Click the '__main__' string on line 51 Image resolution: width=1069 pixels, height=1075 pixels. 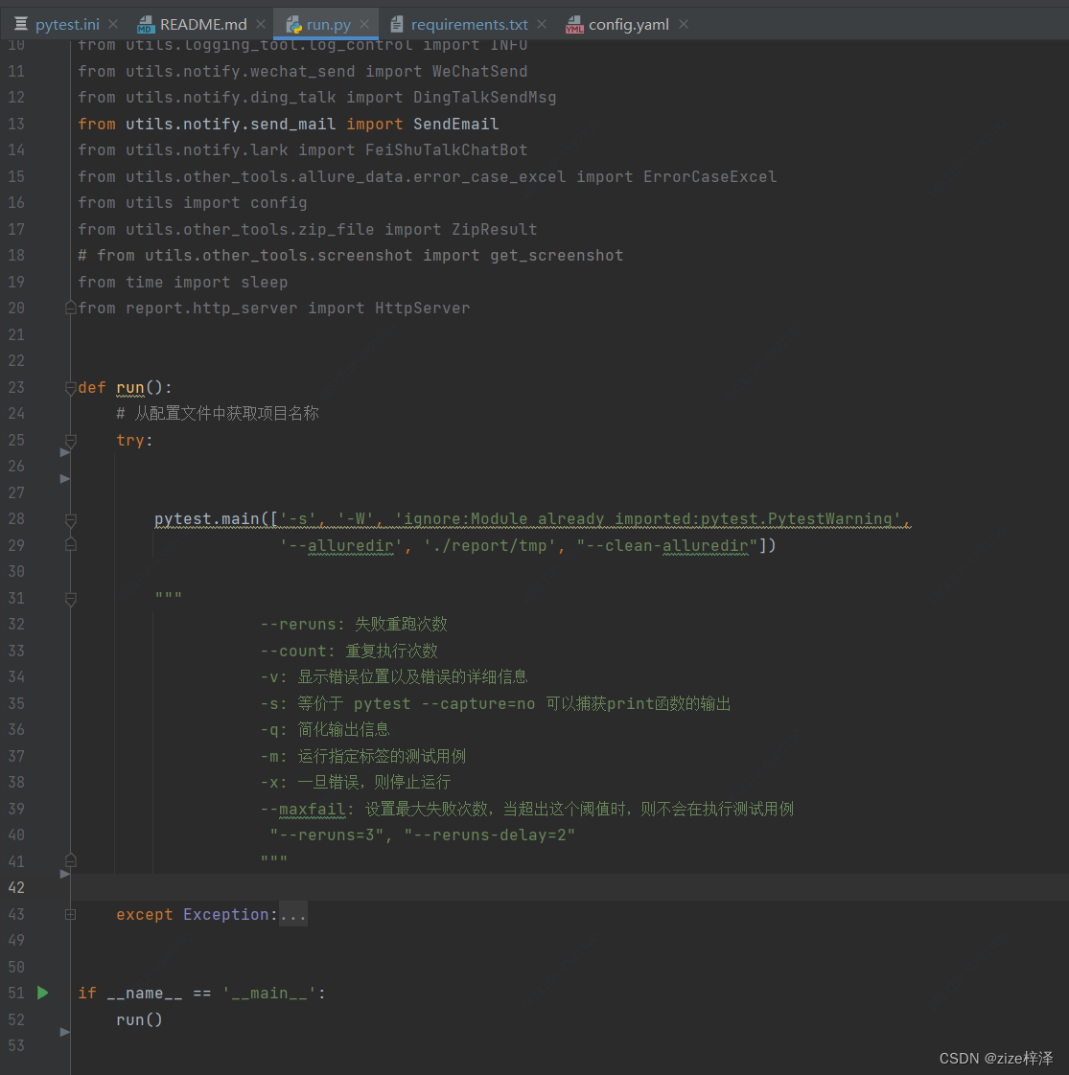(x=269, y=994)
